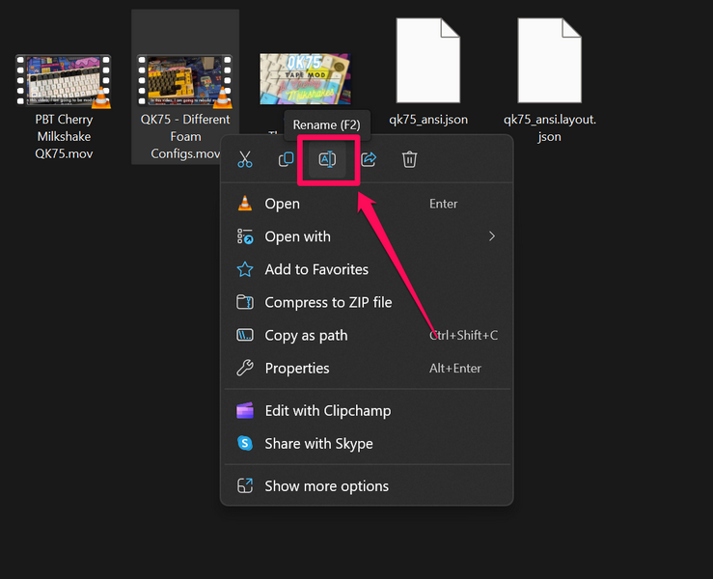713x579 pixels.
Task: Select PBT Cherry Milkshake QK75.mov file
Action: tap(63, 81)
